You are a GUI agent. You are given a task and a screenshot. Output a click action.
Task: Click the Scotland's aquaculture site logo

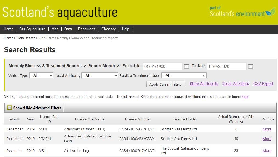[60, 12]
